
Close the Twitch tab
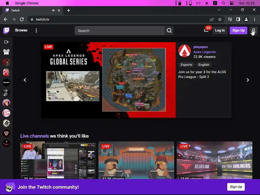pyautogui.click(x=59, y=10)
